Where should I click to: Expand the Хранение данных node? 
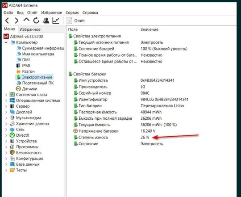(6, 124)
